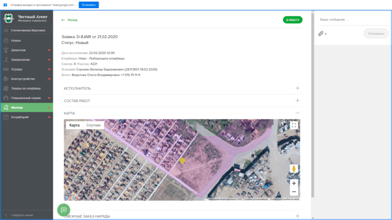The image size is (392, 220).
Task: Click deceased name Сорокин Велизар Евдокимович
Action: click(100, 70)
